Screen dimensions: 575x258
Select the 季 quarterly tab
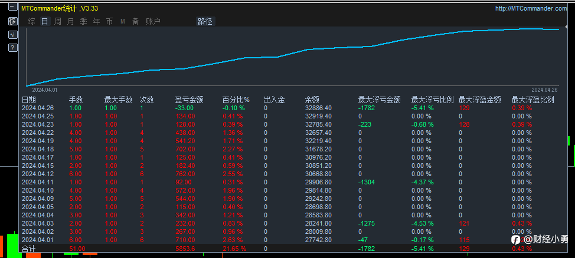pyautogui.click(x=84, y=22)
